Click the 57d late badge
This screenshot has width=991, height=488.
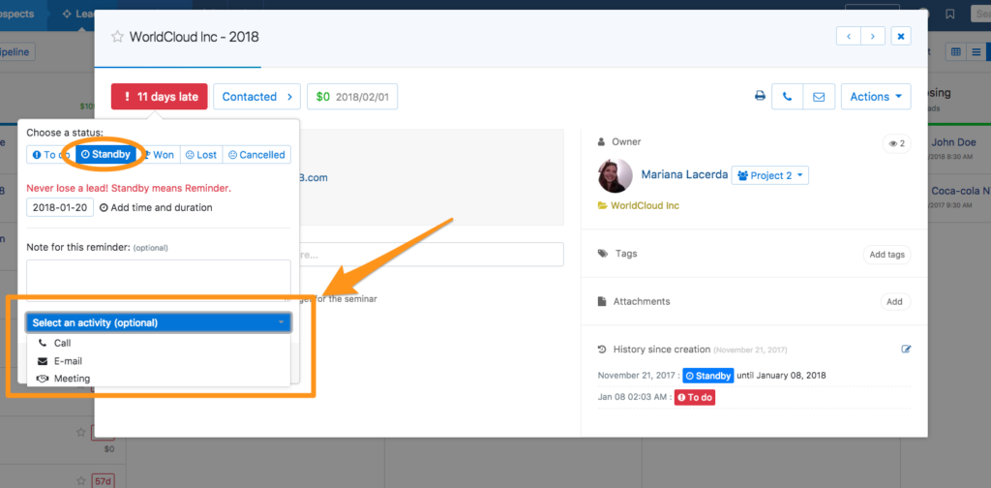103,481
